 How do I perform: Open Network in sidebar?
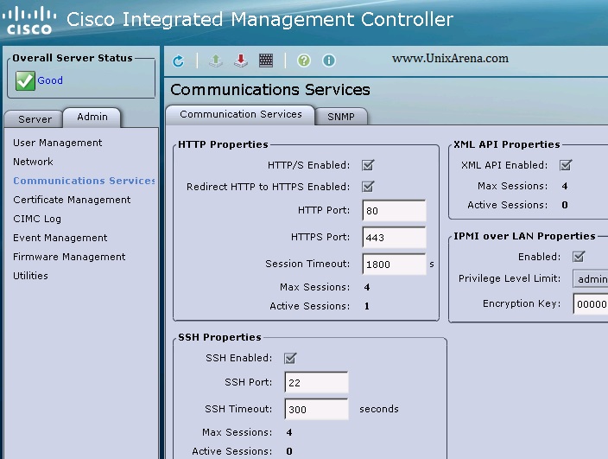(33, 162)
